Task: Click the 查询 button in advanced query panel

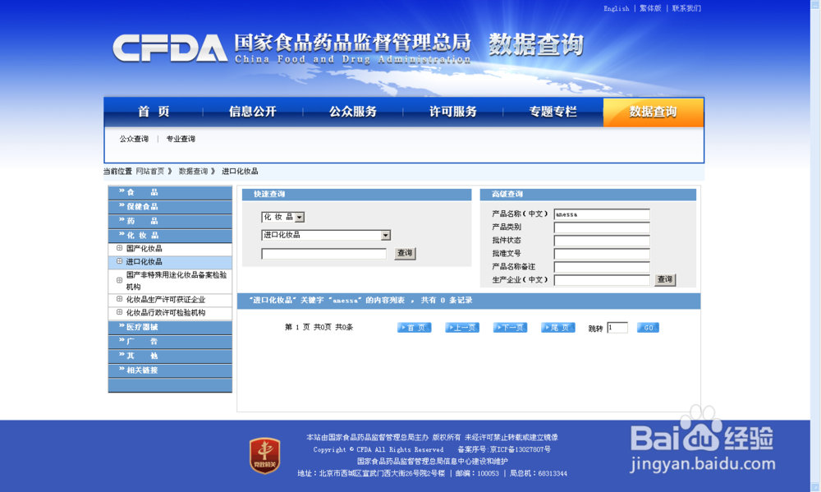Action: 663,279
